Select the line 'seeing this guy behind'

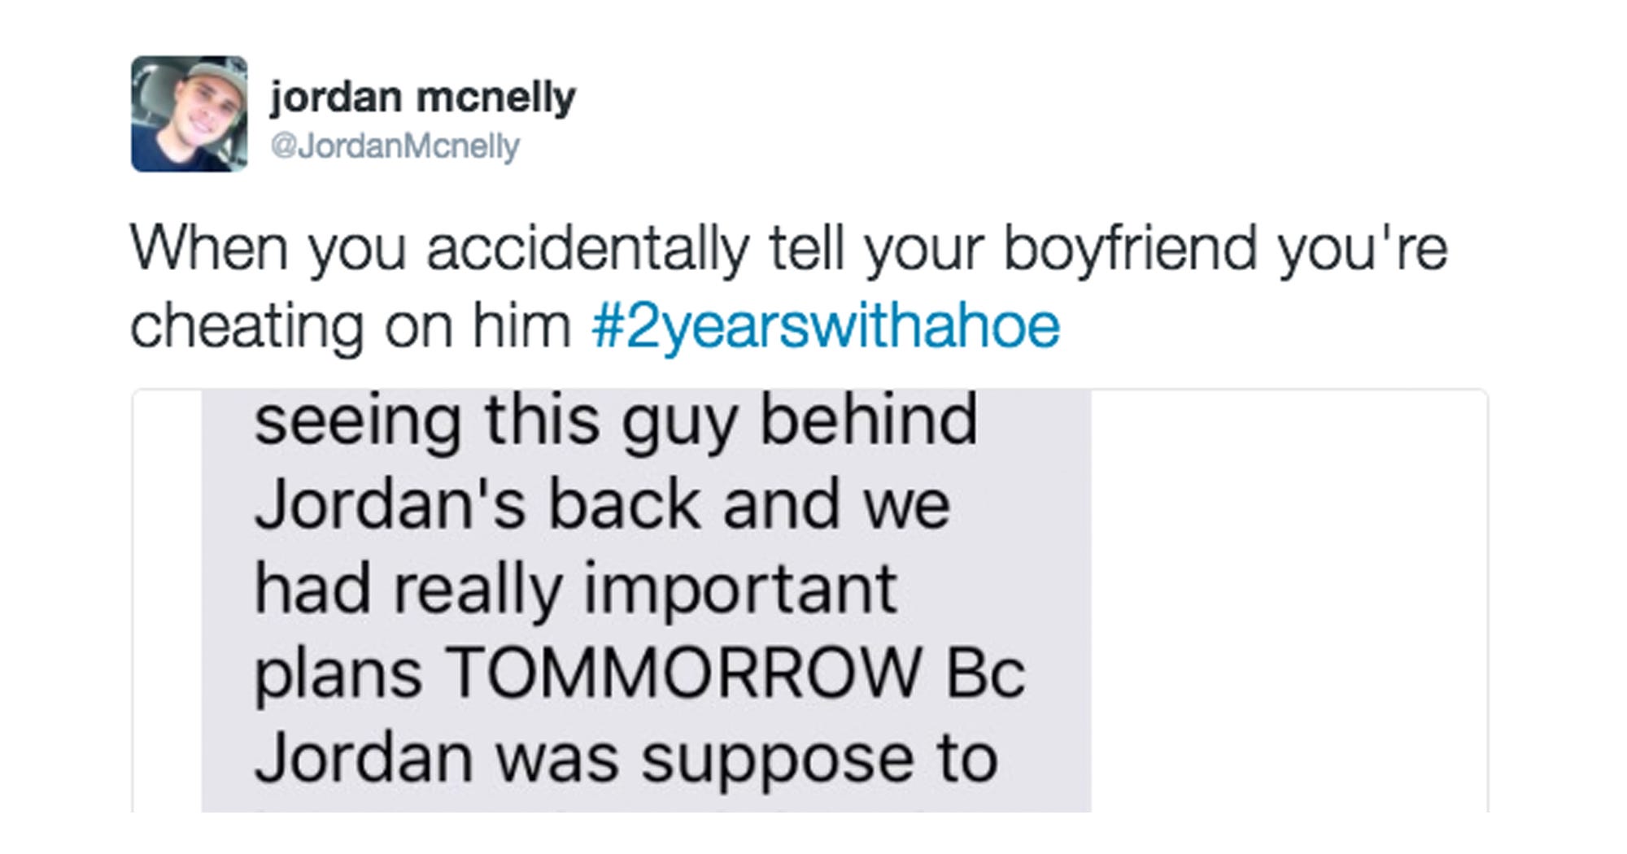(616, 423)
